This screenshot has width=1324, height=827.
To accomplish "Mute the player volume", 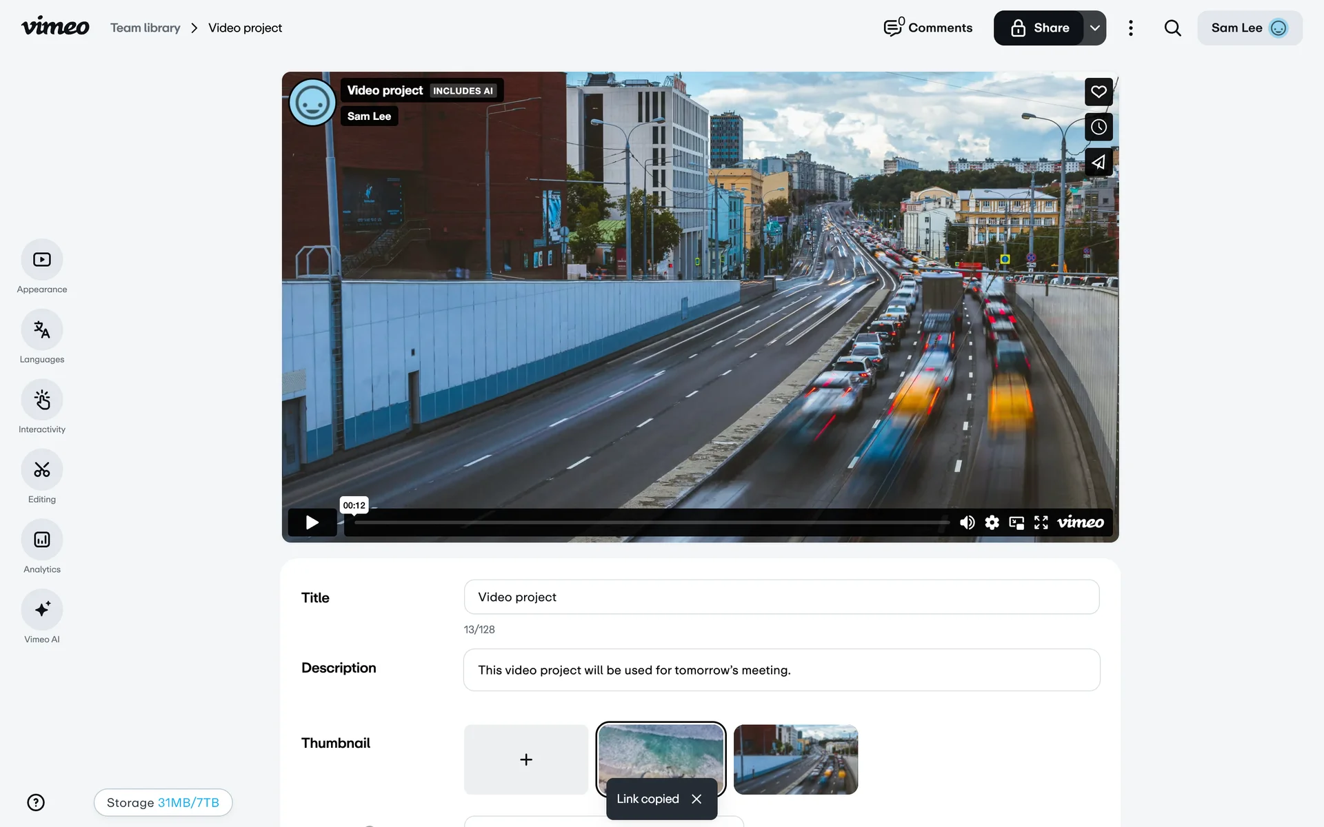I will coord(967,522).
